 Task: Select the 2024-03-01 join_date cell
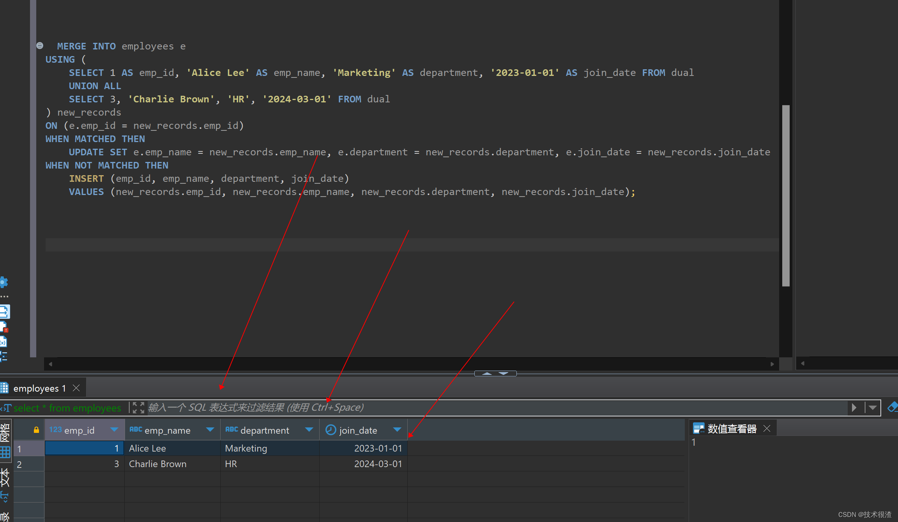coord(364,464)
